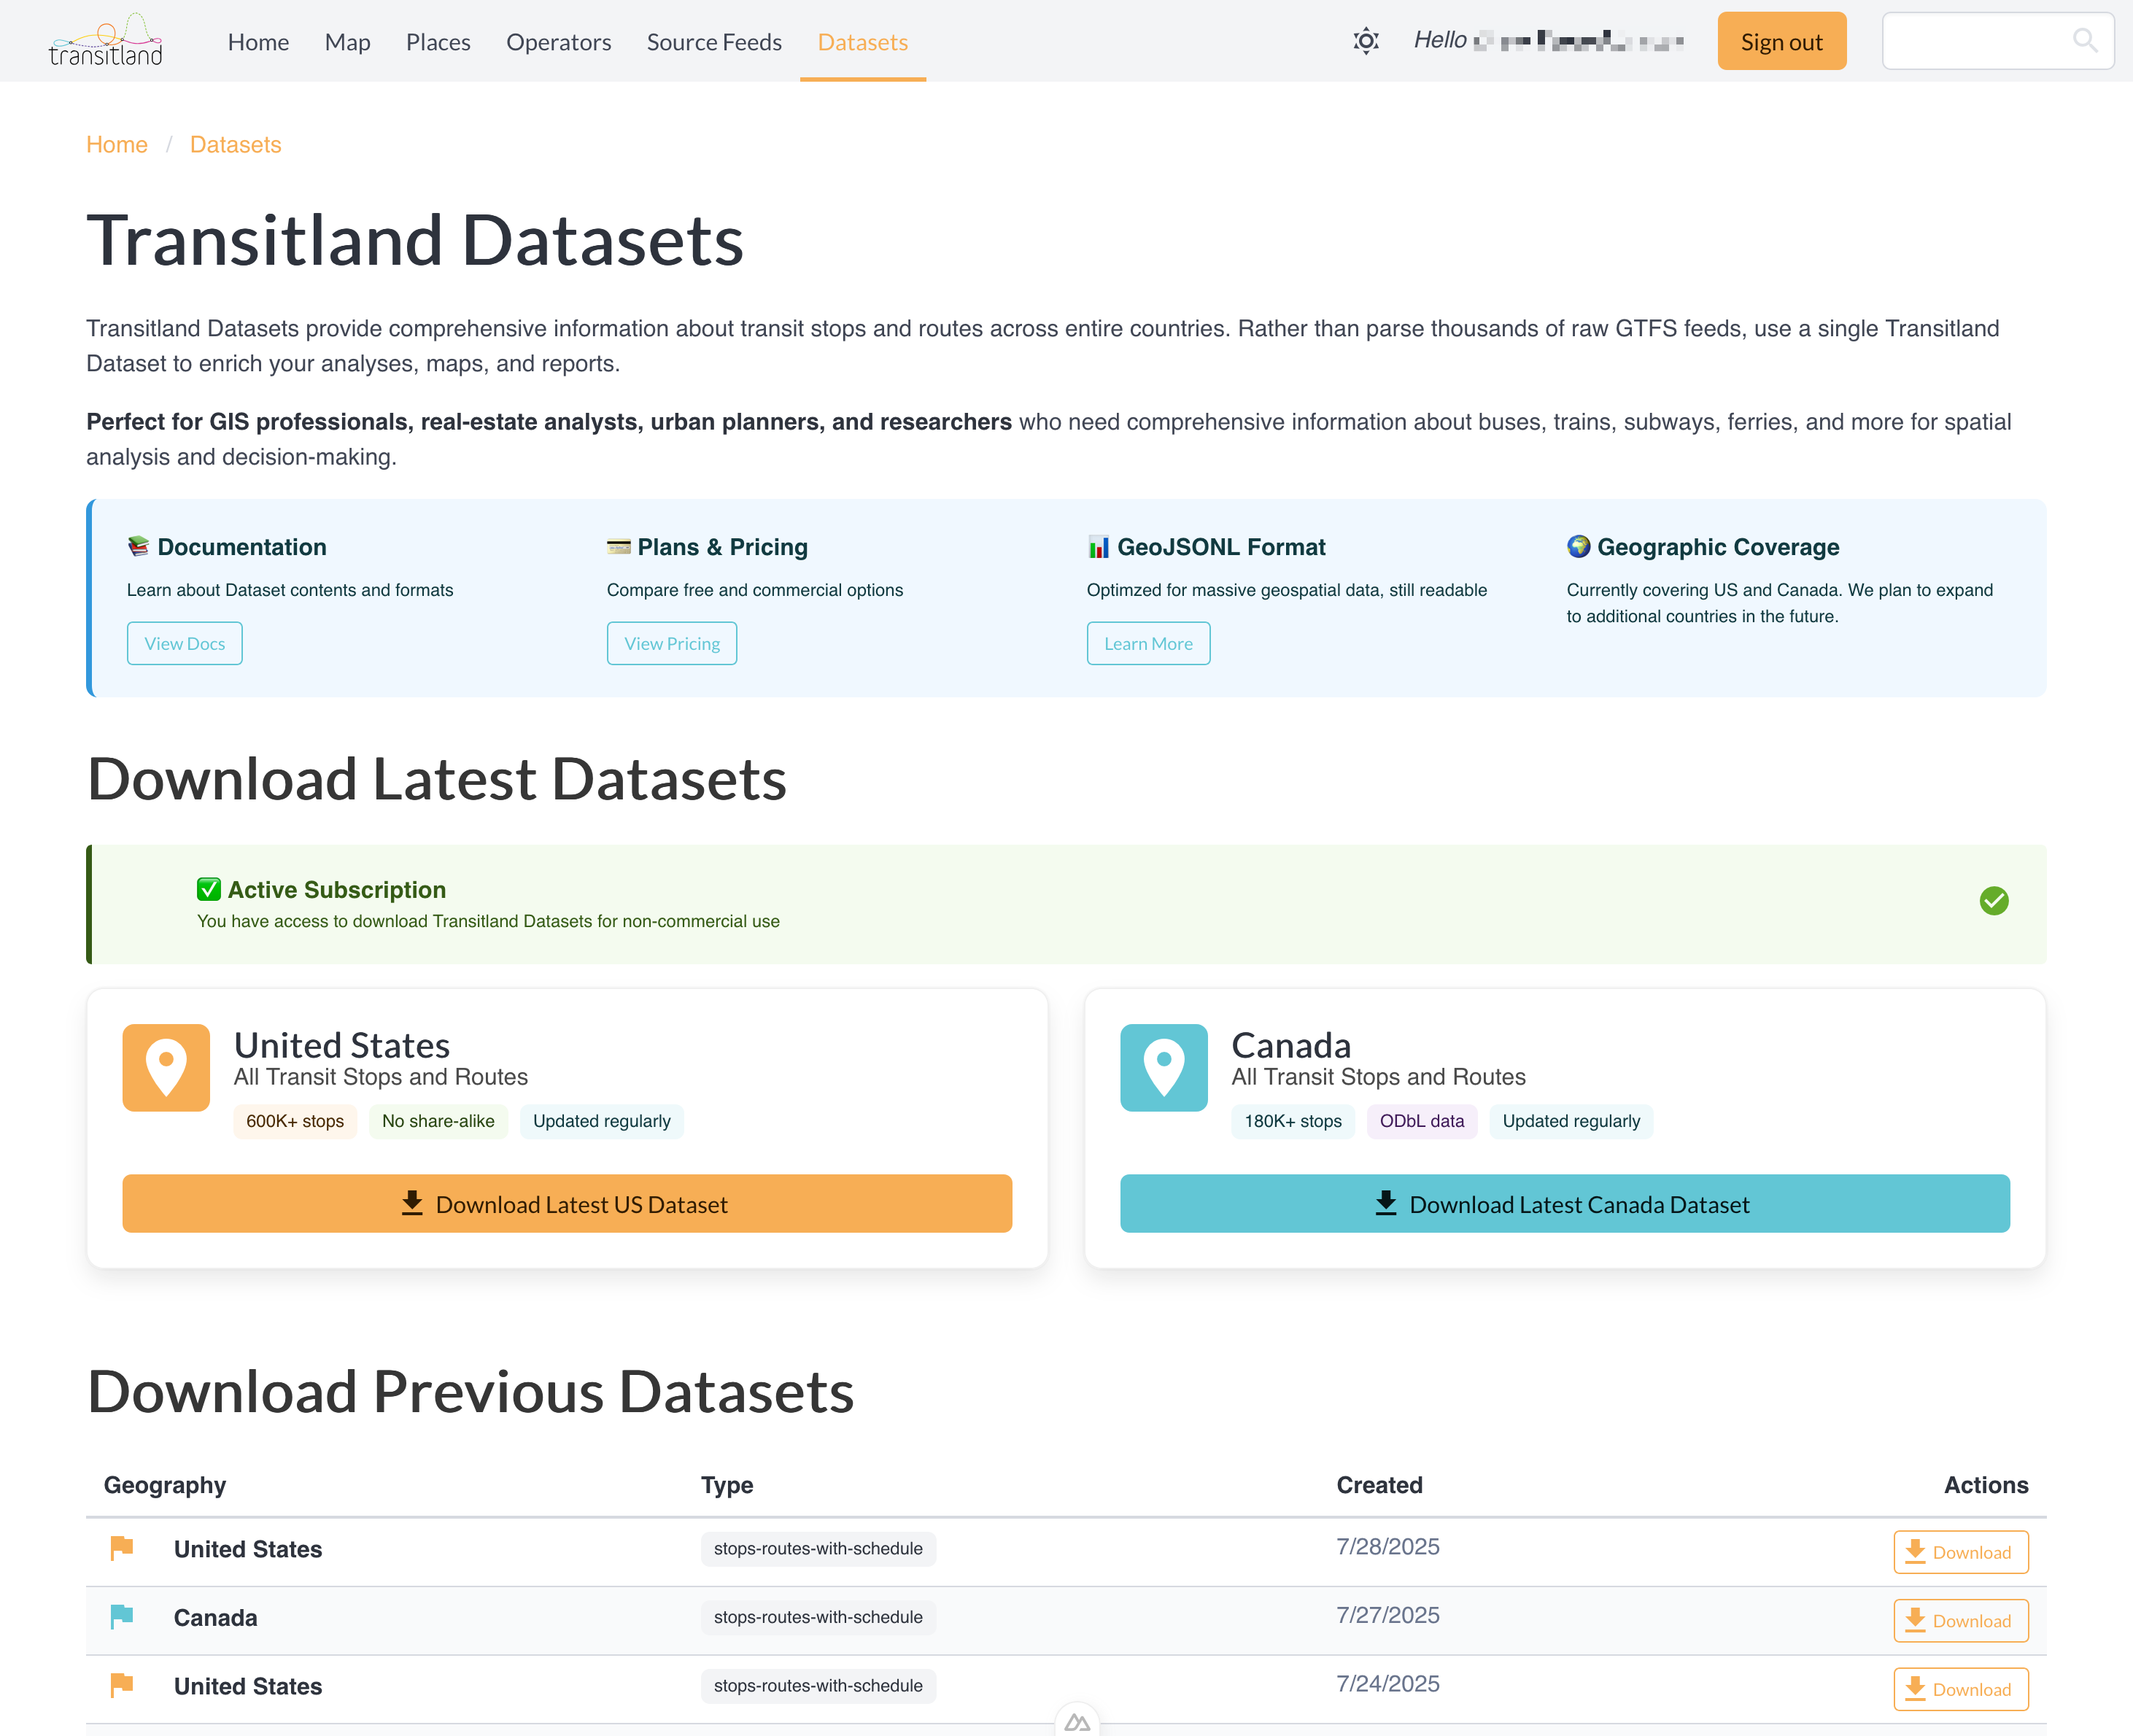Image resolution: width=2133 pixels, height=1736 pixels.
Task: Switch to the Map tab
Action: coord(347,42)
